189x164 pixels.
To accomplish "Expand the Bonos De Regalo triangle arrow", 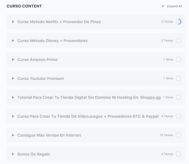I will (x=13, y=154).
